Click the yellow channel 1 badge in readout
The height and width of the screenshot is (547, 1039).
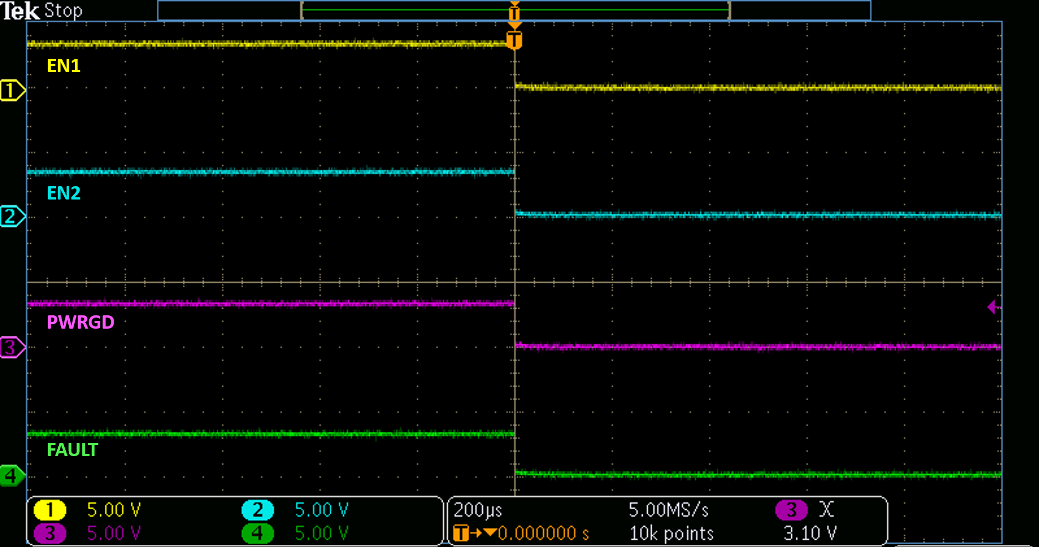(50, 510)
